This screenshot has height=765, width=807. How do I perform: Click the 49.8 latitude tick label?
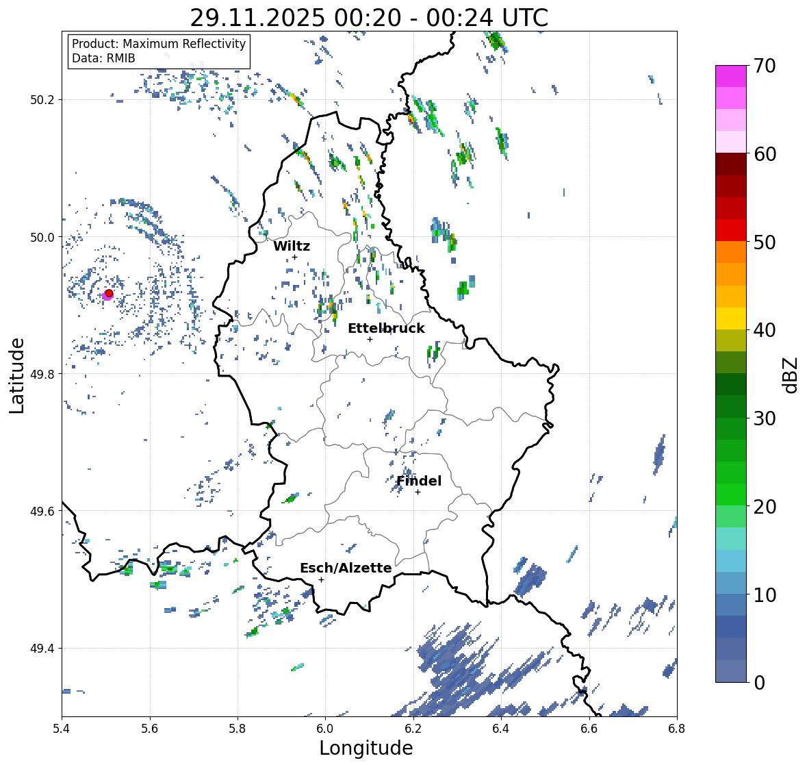pos(42,374)
